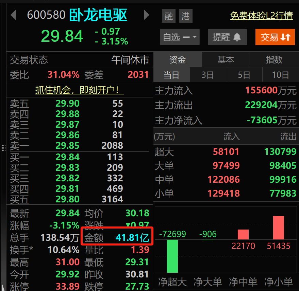Screen dimensions: 299x291
Task: Click the 买五 price 29.80
Action: coord(67,199)
